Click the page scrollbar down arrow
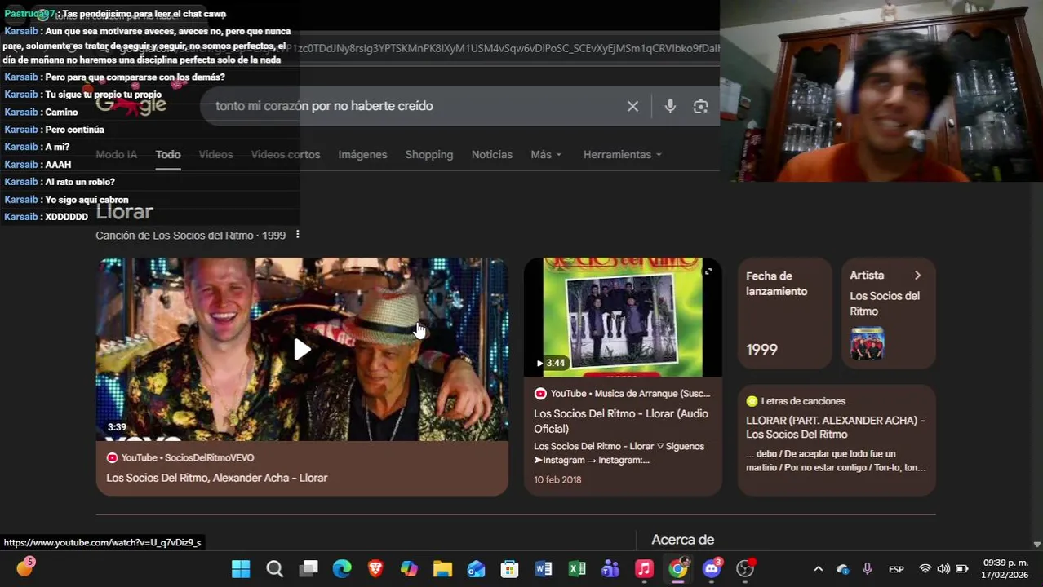This screenshot has height=587, width=1043. (x=1037, y=544)
